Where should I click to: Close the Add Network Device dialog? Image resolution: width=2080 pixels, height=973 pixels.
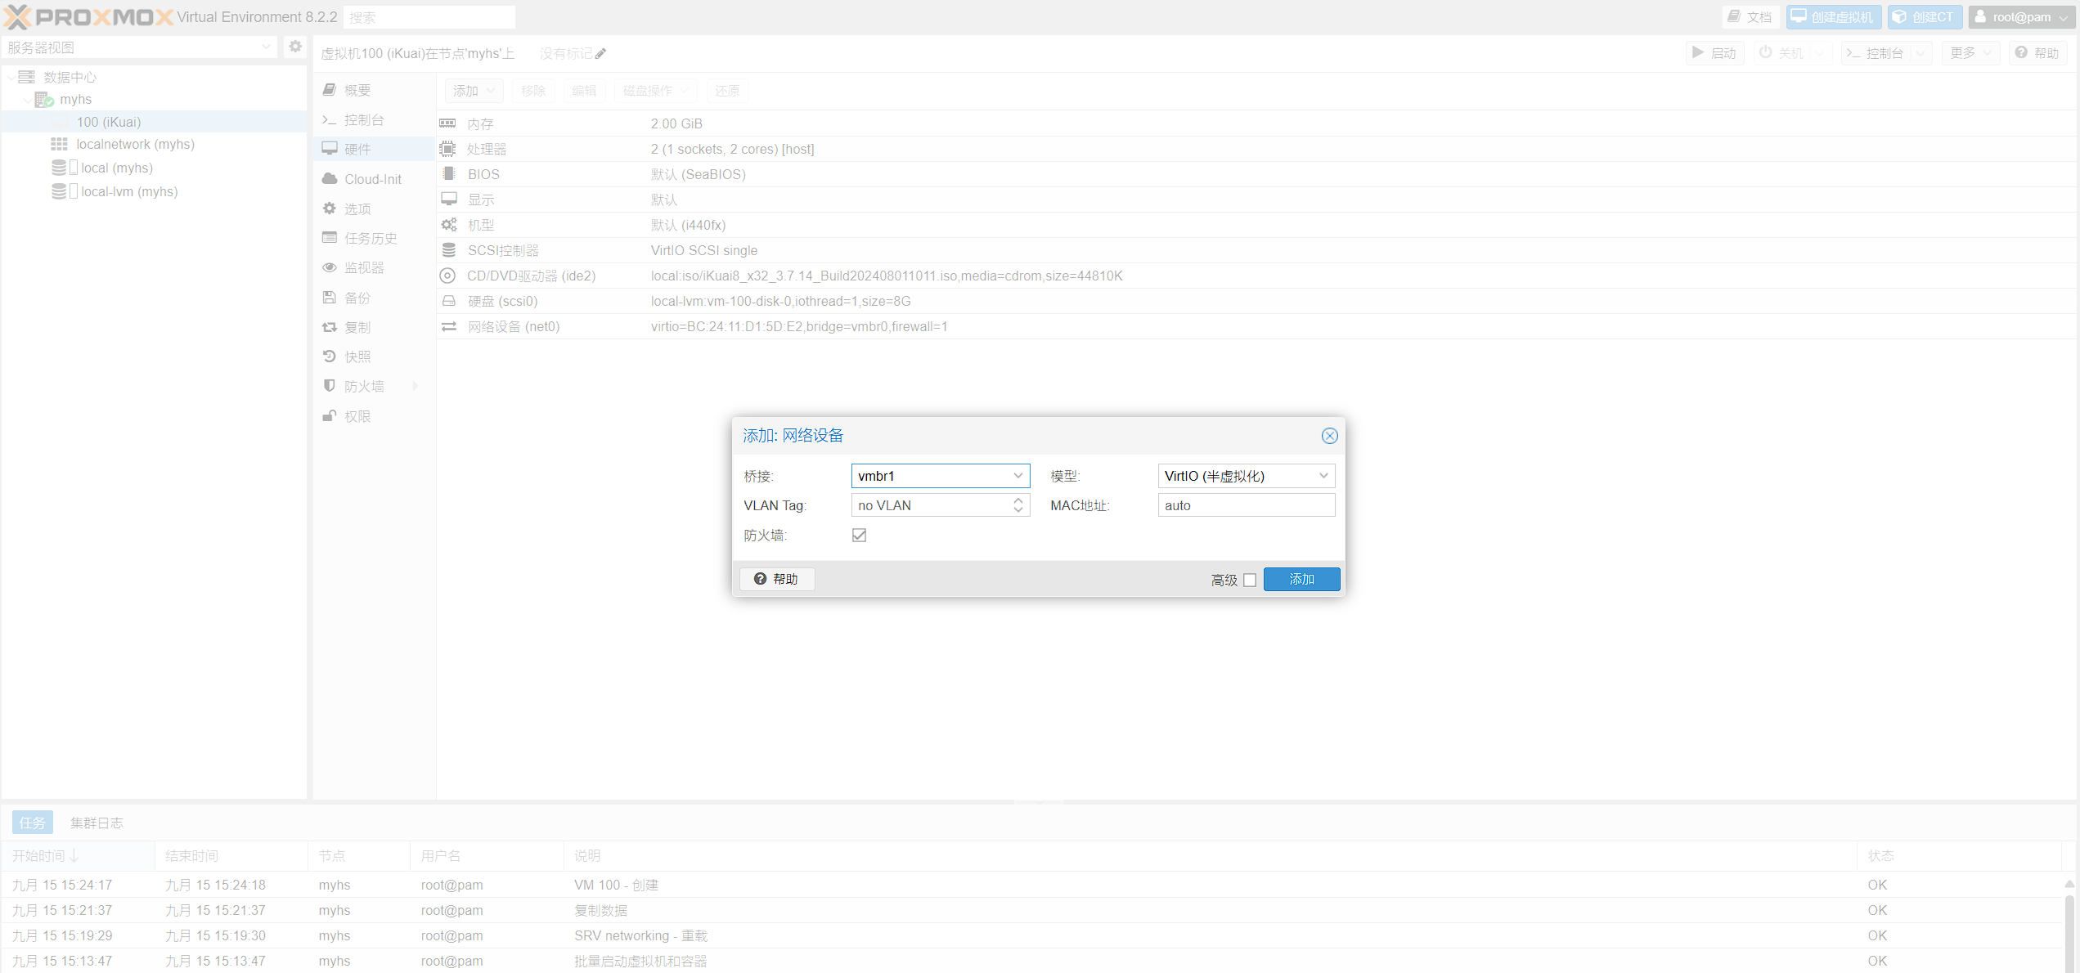[x=1329, y=436]
